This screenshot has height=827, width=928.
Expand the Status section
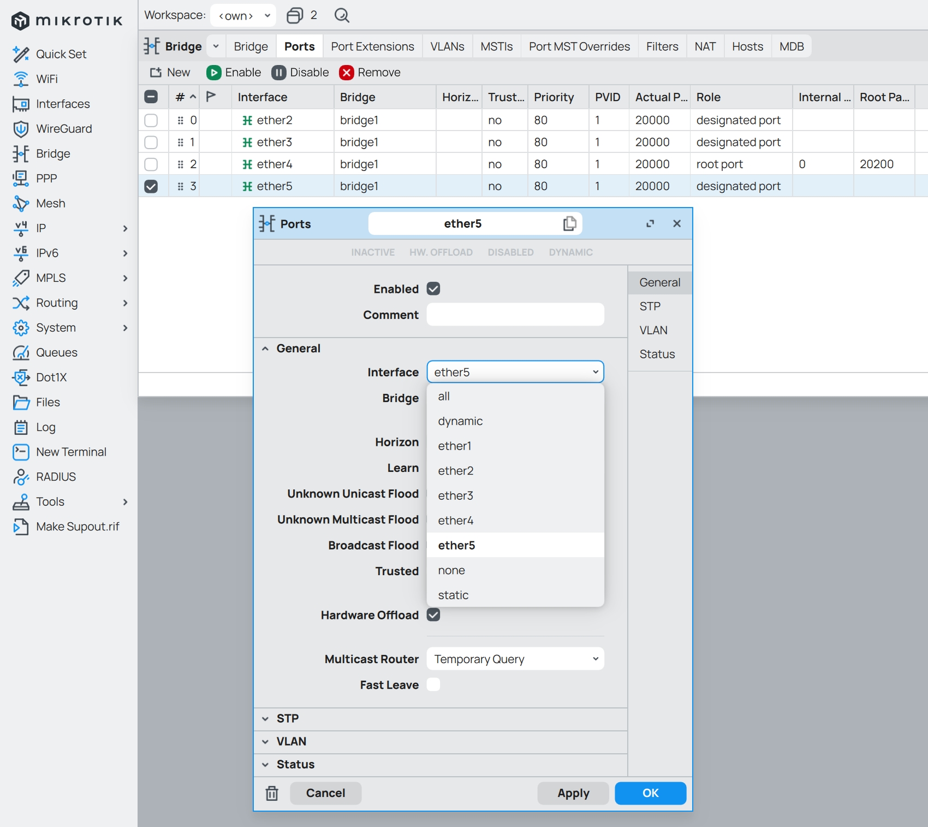click(441, 764)
